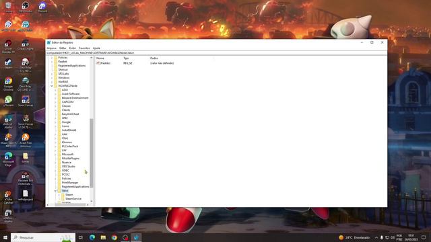Click the Registry Editor title bar icon
Viewport: 431px width, 242px height.
point(48,42)
